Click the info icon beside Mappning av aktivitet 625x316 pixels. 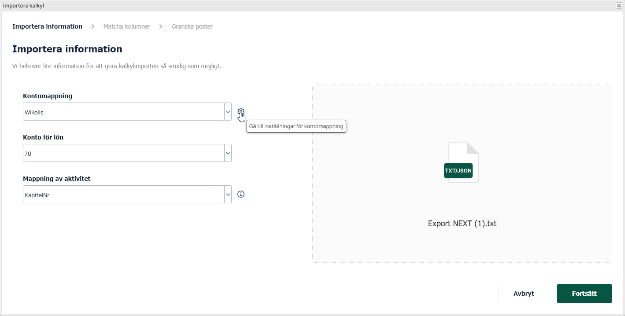click(x=240, y=194)
